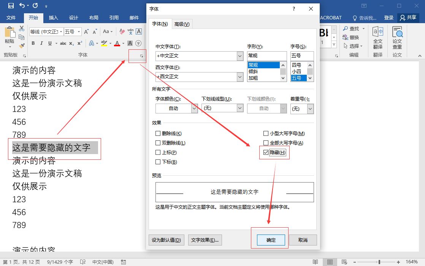Increase font size with the grow font icon
This screenshot has width=425, height=266.
tap(86, 31)
